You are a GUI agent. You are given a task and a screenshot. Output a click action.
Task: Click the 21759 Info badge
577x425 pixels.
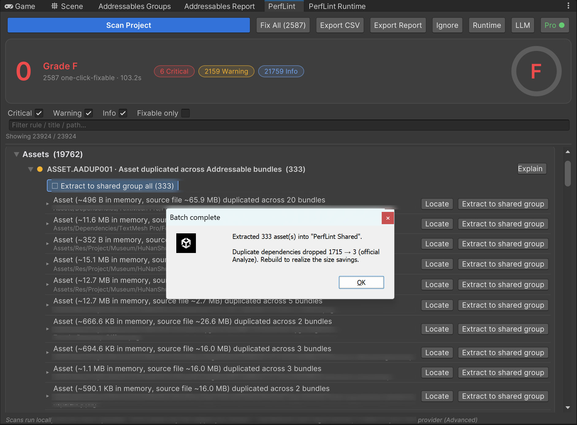(x=281, y=71)
